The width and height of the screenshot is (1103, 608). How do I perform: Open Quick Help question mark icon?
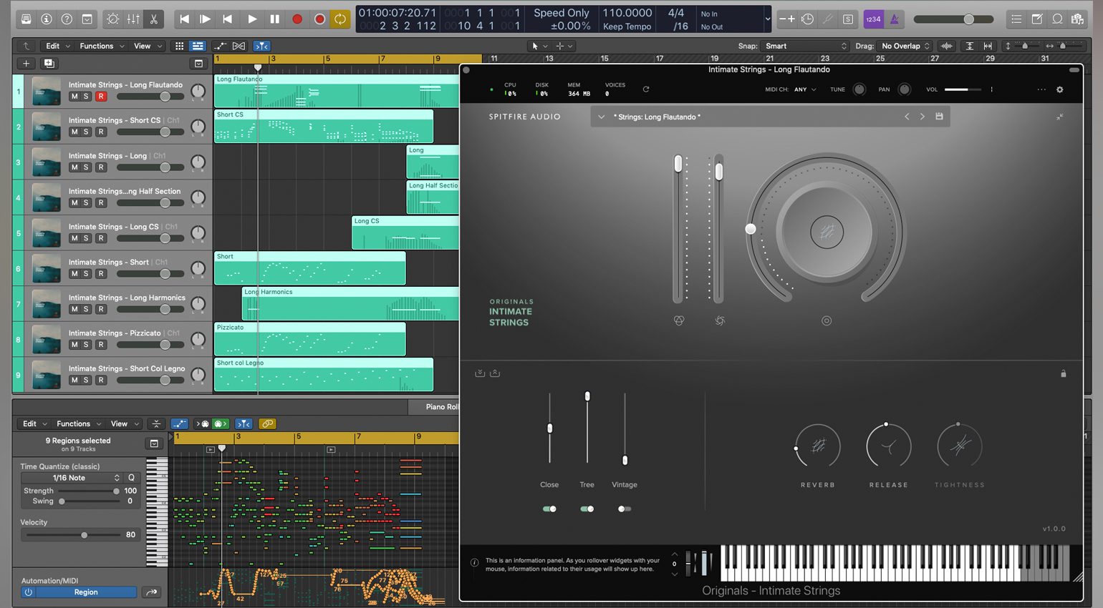67,19
